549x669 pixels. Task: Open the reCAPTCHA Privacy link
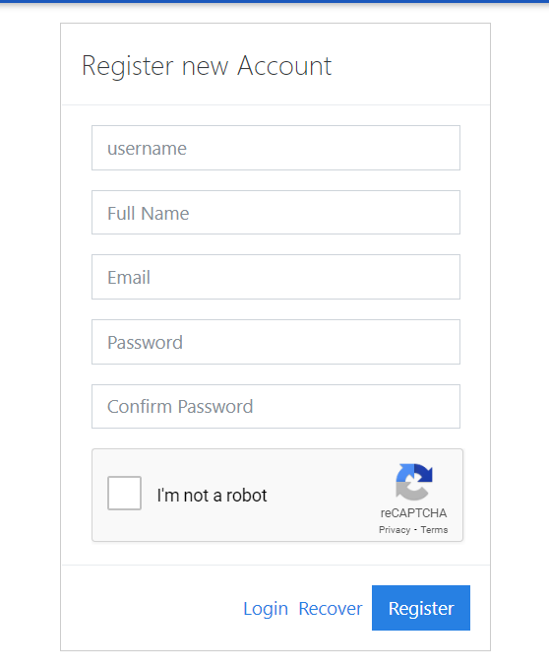tap(395, 530)
